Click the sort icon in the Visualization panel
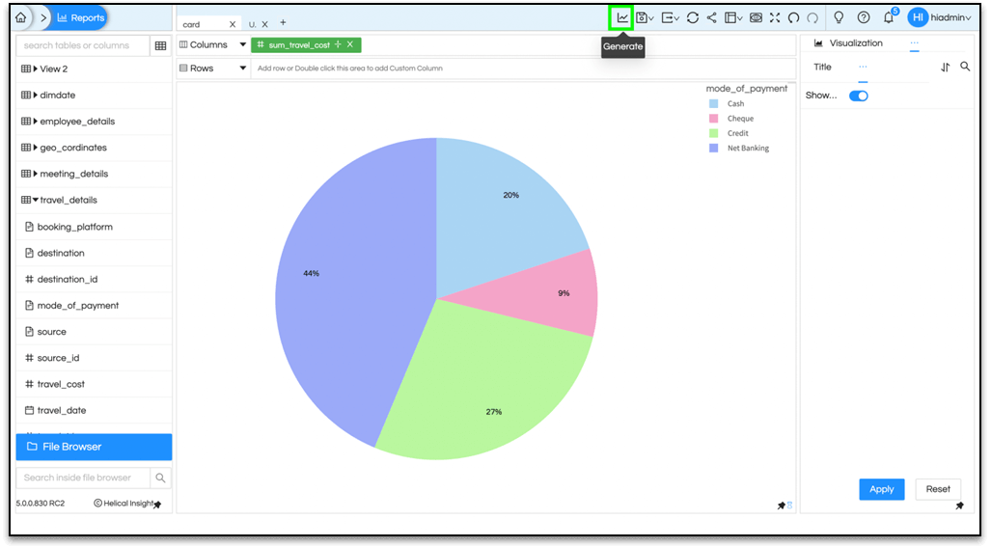991x547 pixels. point(946,67)
